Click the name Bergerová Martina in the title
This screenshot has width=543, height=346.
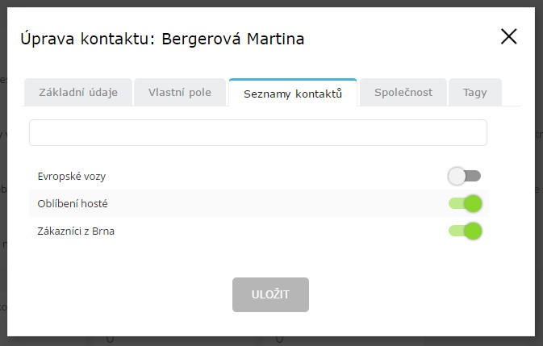(232, 39)
